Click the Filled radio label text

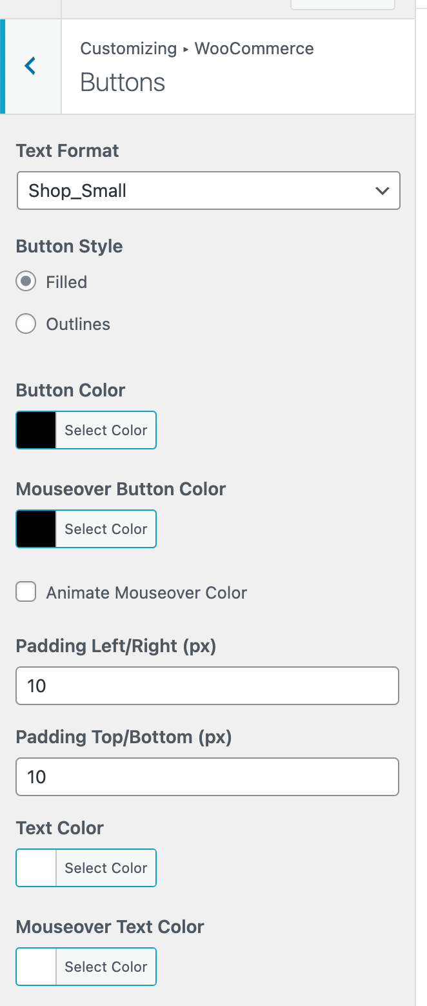(x=66, y=282)
